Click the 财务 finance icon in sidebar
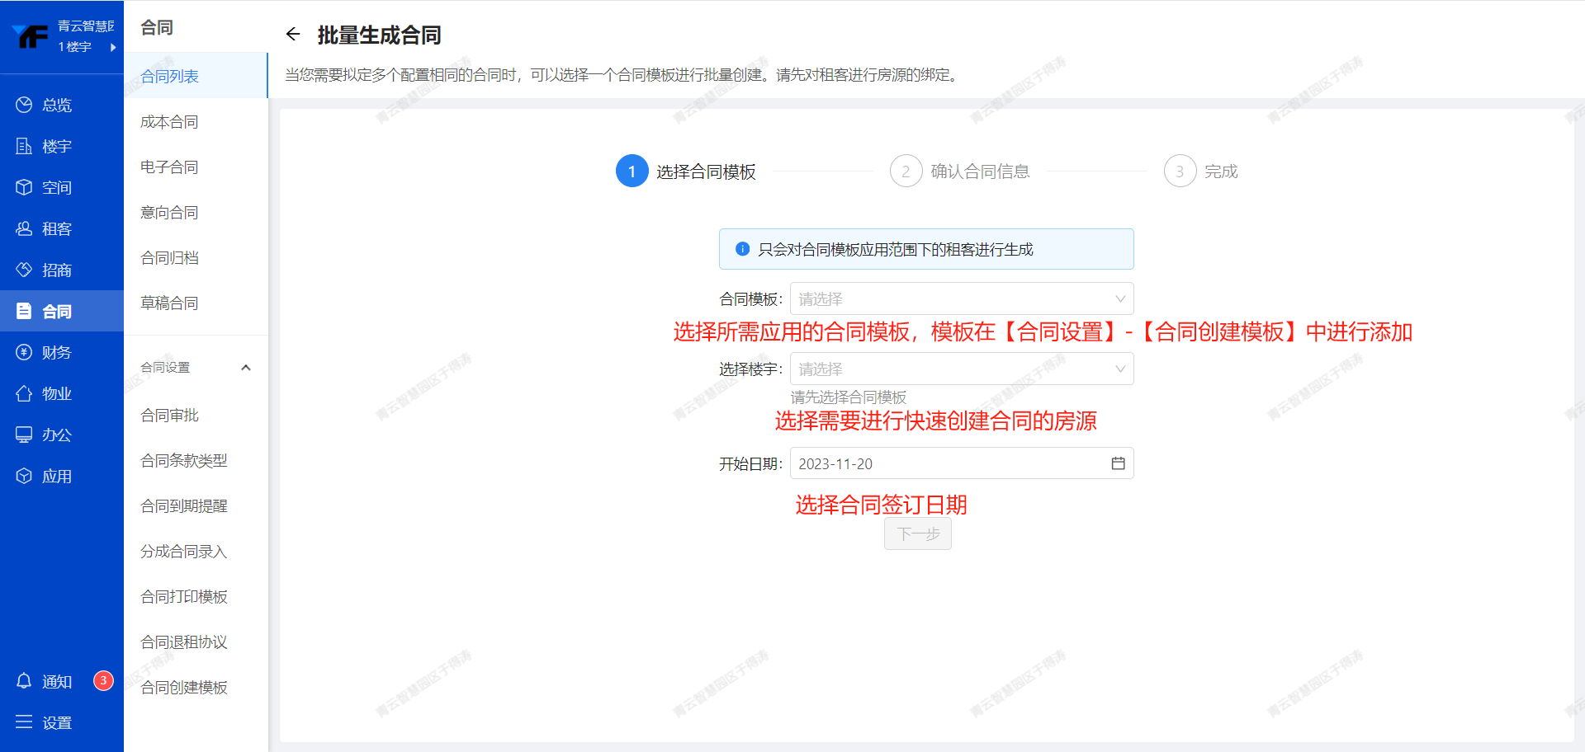The width and height of the screenshot is (1585, 752). tap(24, 352)
